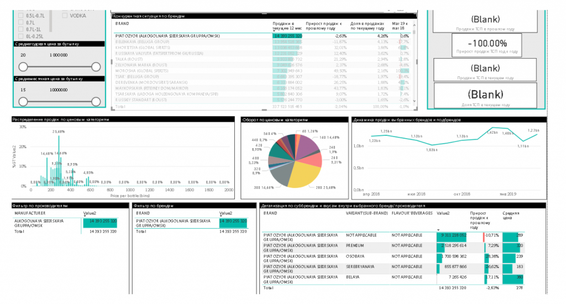Select purple 160 14,48% pie slice
The height and width of the screenshot is (304, 566).
[307, 146]
